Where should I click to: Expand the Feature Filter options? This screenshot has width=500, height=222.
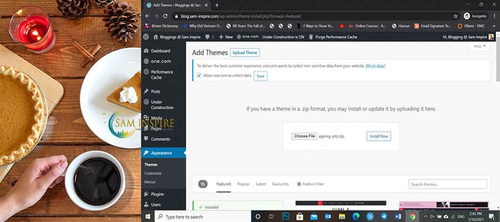tap(310, 184)
